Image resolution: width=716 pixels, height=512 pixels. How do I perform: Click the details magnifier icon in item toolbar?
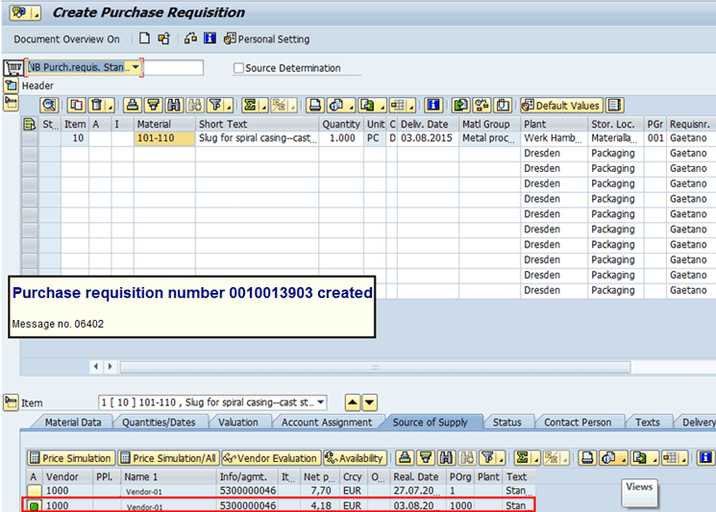48,106
